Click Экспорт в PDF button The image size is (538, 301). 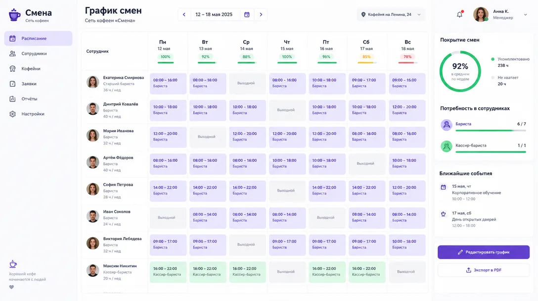[484, 270]
